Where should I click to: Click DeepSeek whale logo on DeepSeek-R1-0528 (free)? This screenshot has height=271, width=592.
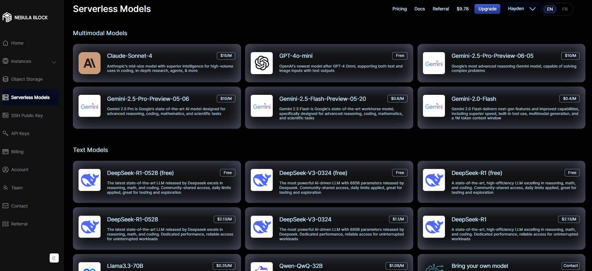click(x=90, y=180)
